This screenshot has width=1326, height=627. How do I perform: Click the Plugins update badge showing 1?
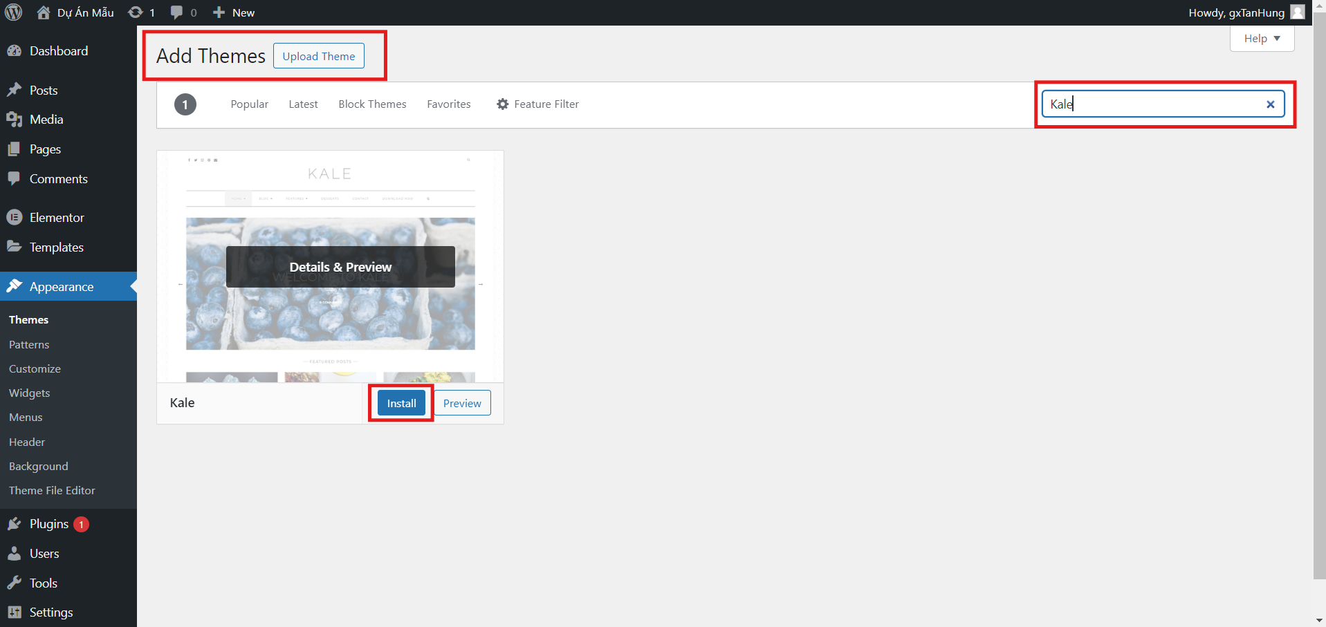pos(81,525)
